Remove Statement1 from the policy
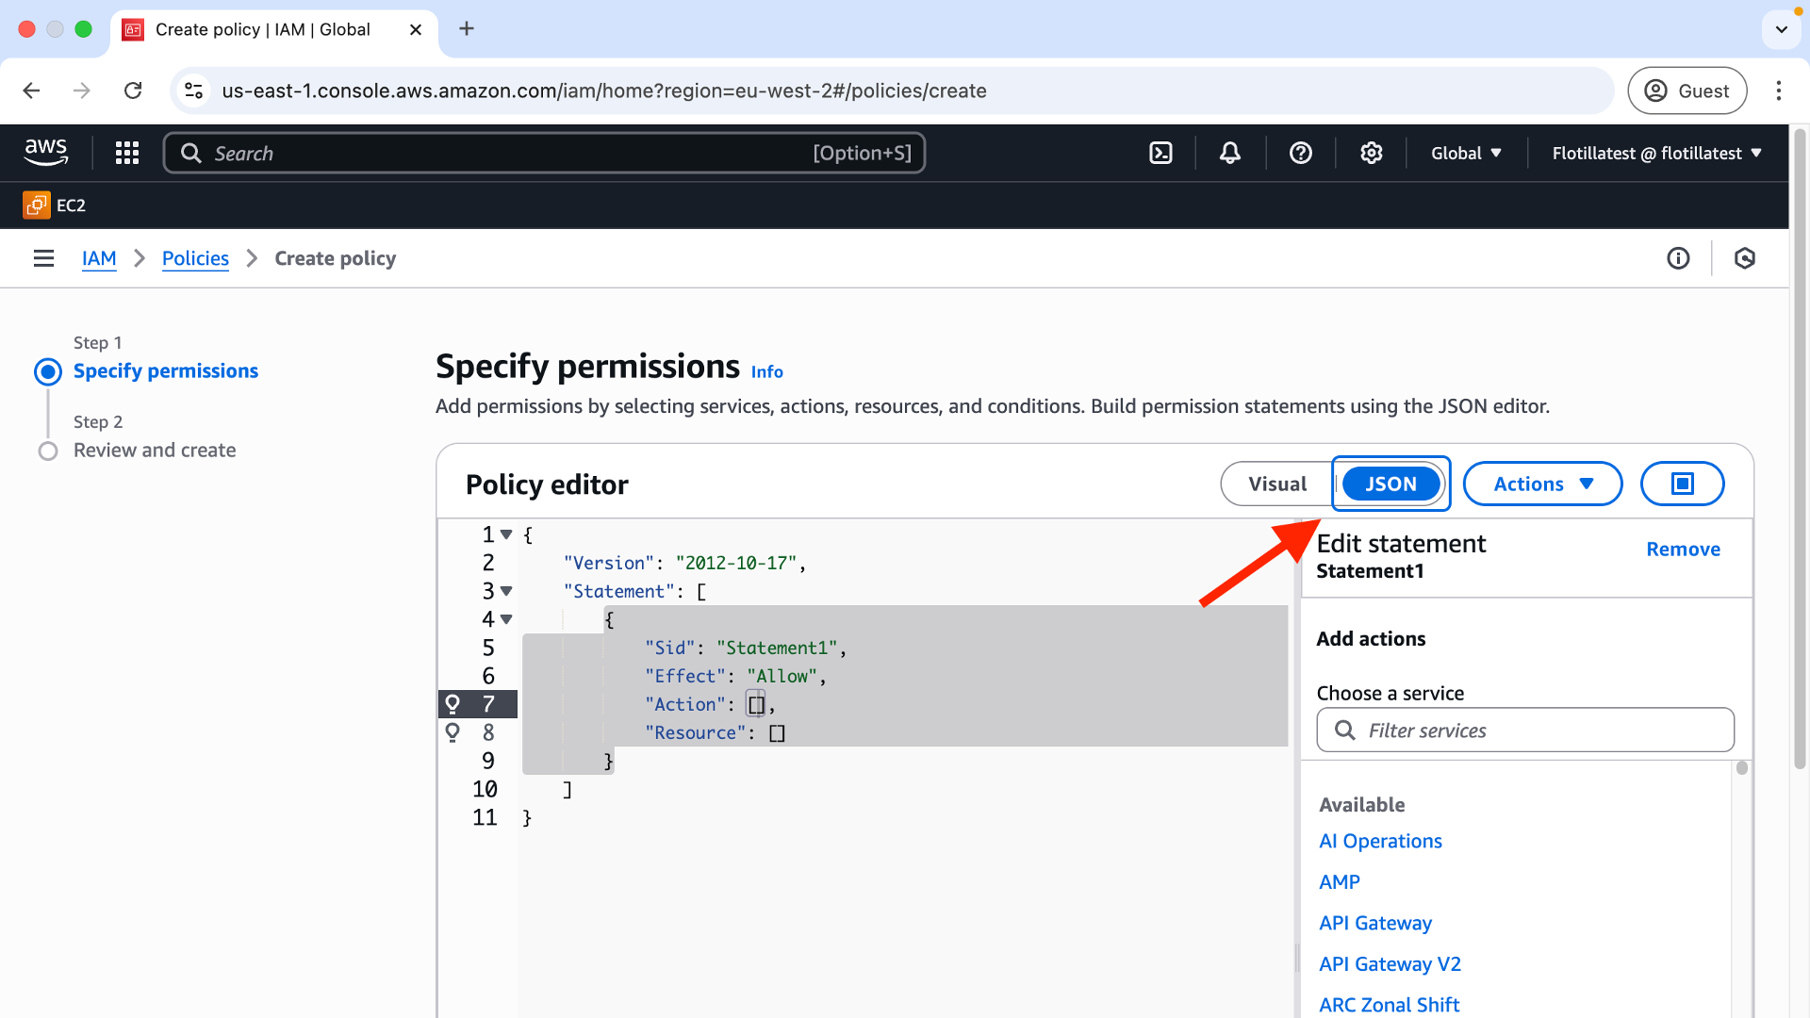 [1683, 549]
